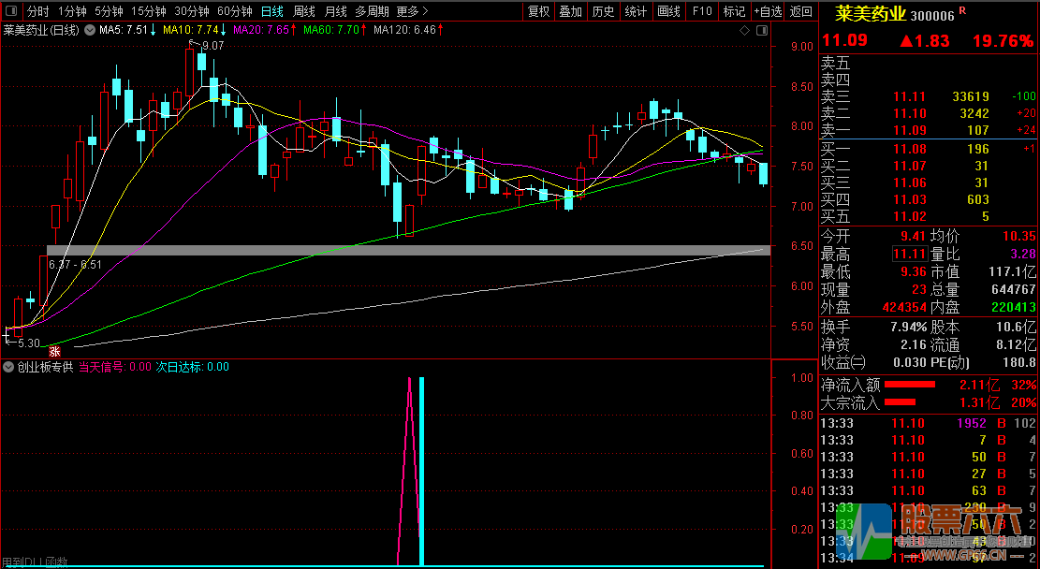Screen dimensions: 1040x569
Task: Open F10 company information
Action: pyautogui.click(x=701, y=11)
